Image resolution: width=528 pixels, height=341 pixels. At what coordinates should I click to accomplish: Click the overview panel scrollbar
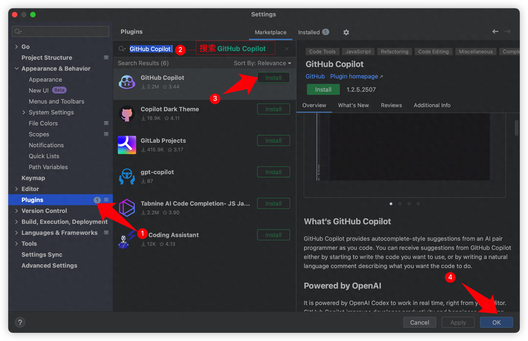point(517,128)
